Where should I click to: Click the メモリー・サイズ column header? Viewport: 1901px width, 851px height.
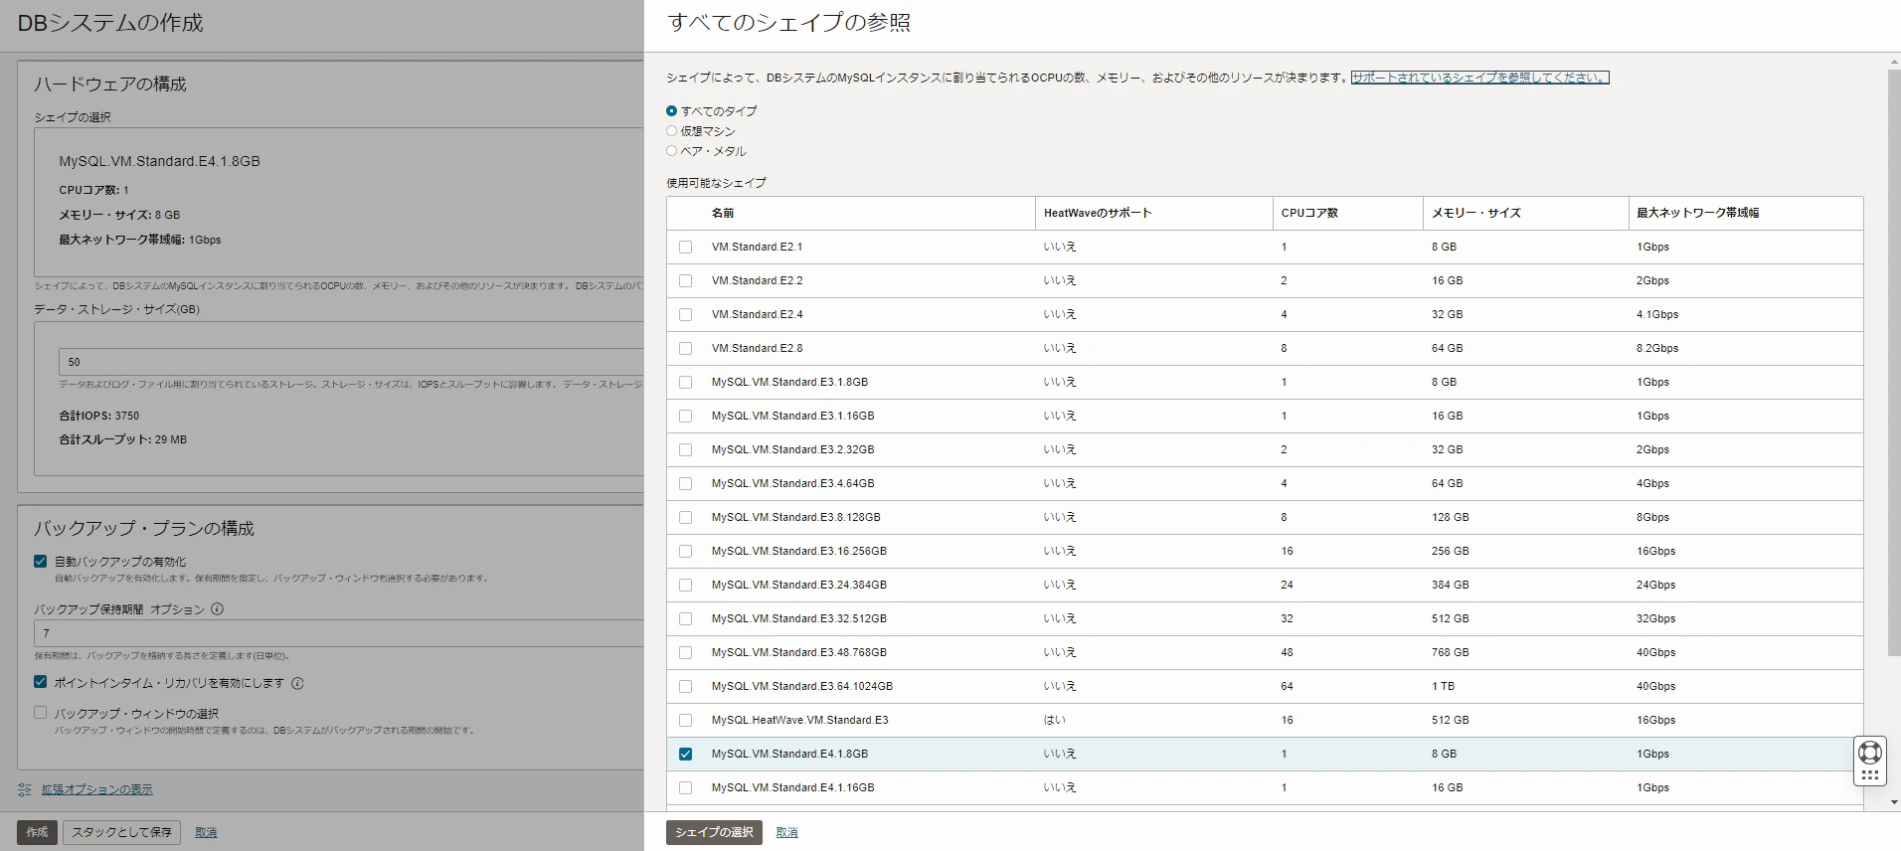pos(1476,213)
